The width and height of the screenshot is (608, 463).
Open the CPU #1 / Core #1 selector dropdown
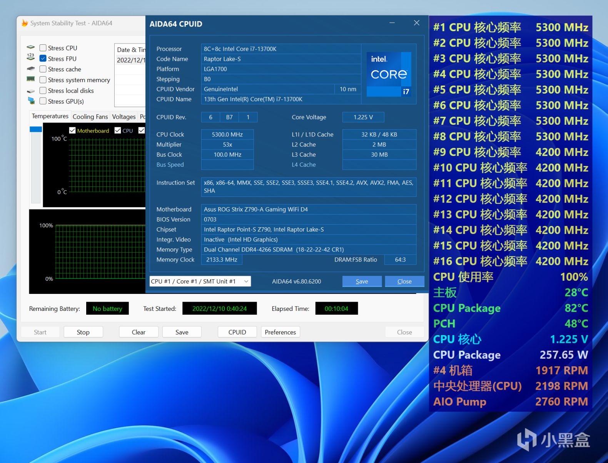[200, 282]
